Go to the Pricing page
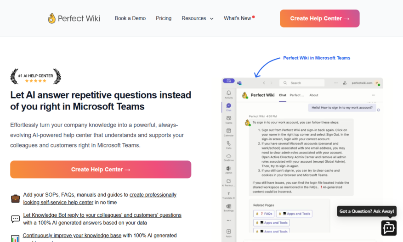This screenshot has width=403, height=242. (x=164, y=18)
